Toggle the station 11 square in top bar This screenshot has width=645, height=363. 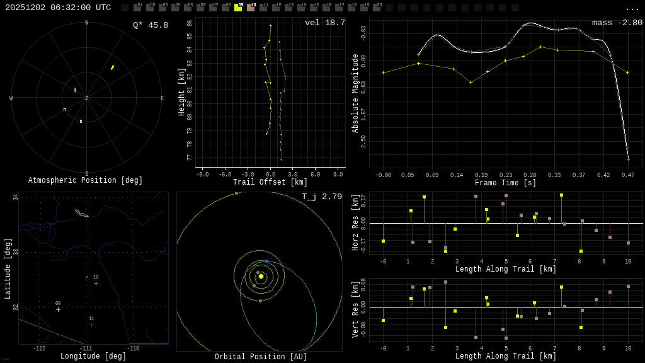click(x=263, y=8)
